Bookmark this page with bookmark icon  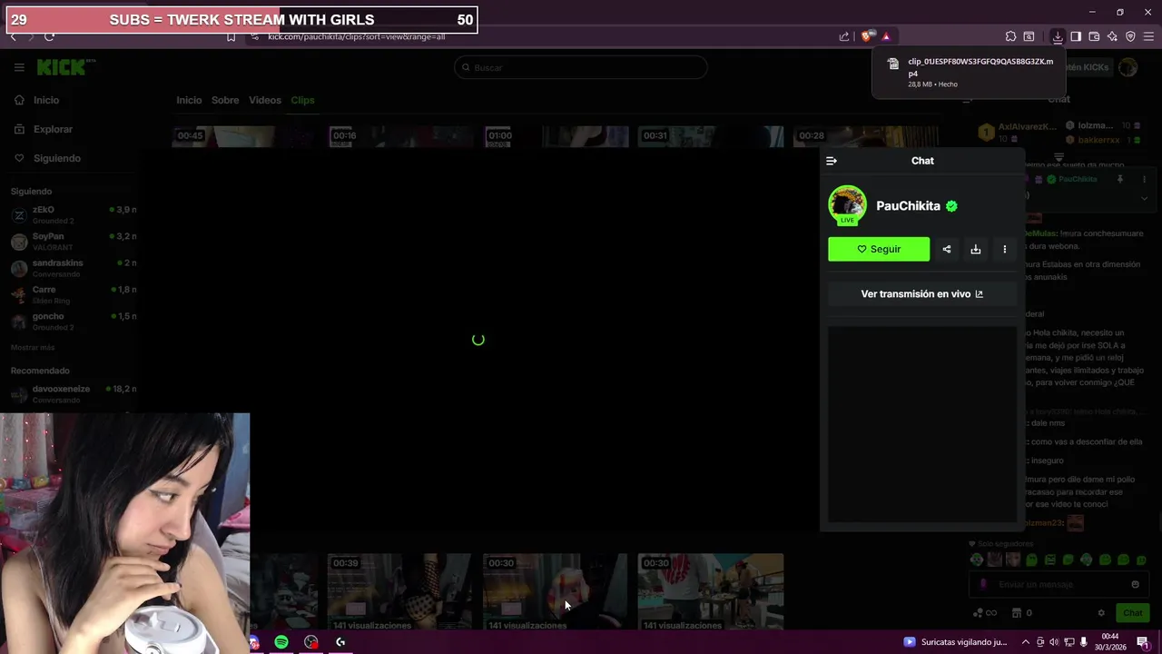[231, 37]
